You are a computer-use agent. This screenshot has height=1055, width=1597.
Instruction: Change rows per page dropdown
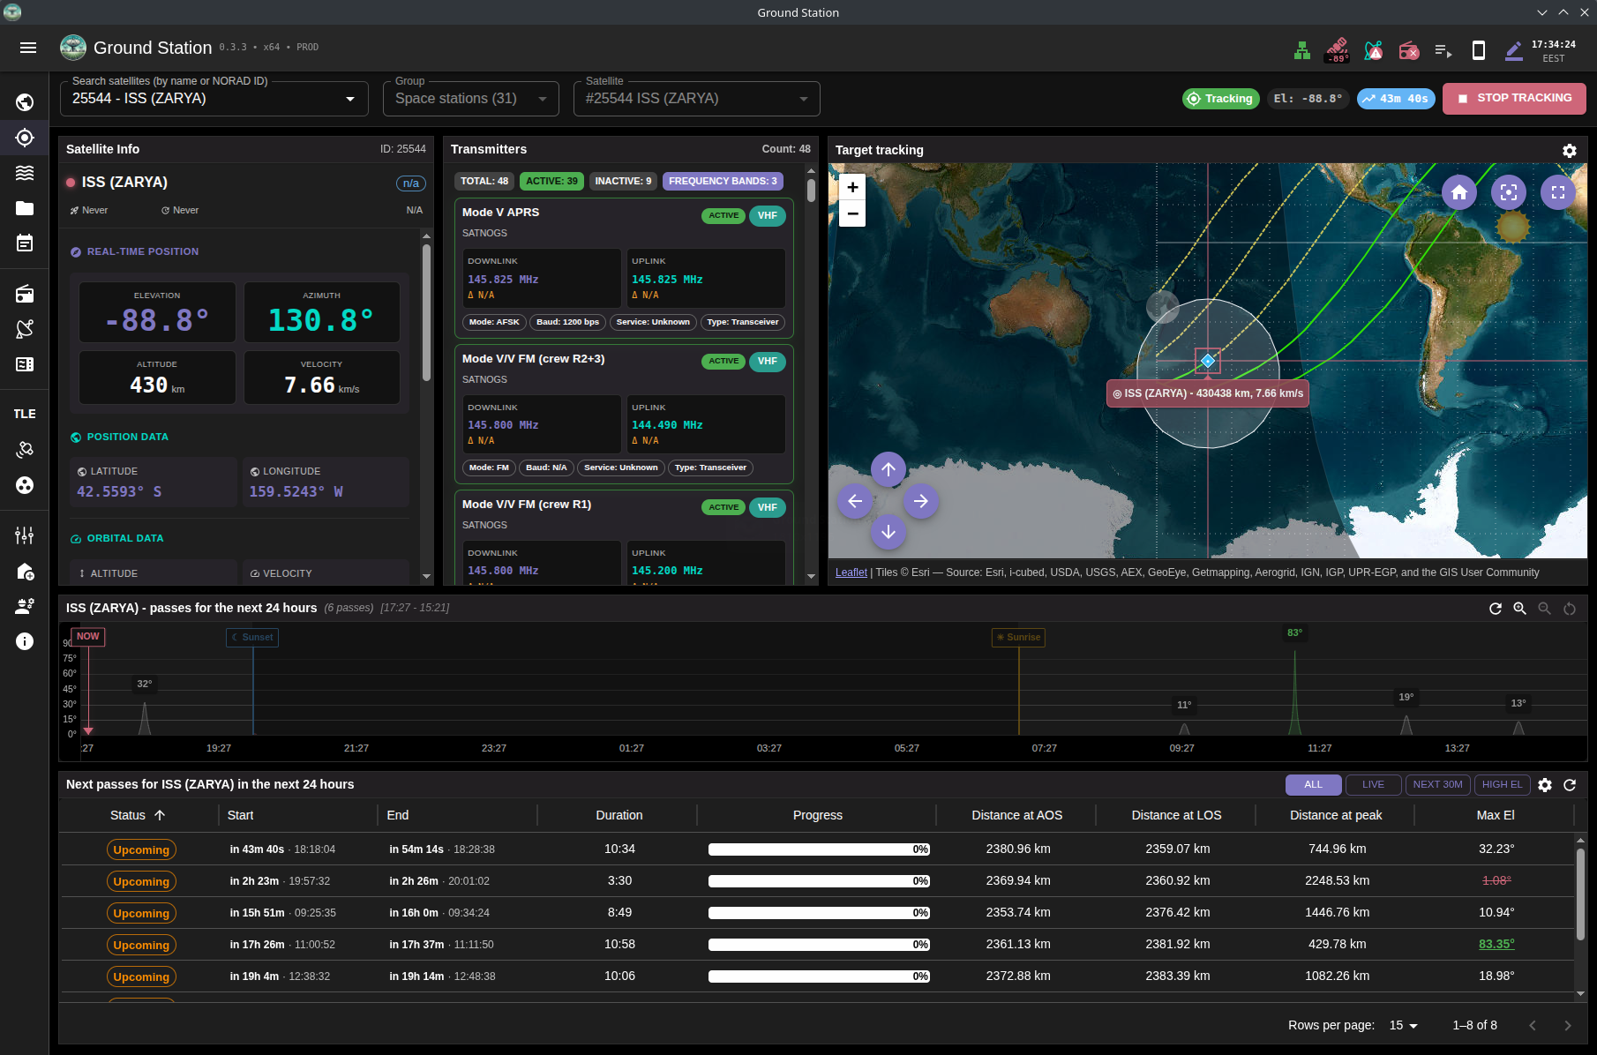click(1403, 1025)
